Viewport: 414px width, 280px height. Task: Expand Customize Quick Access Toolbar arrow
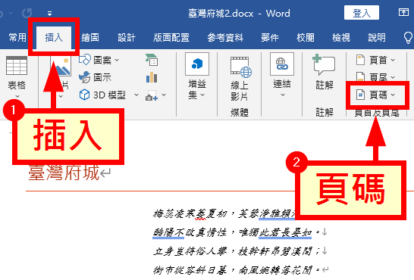(49, 13)
